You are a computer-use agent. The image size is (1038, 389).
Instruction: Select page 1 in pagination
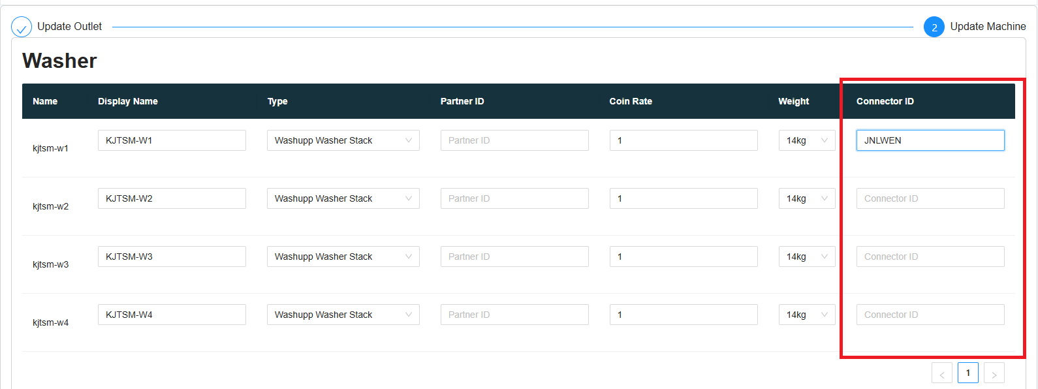point(968,373)
